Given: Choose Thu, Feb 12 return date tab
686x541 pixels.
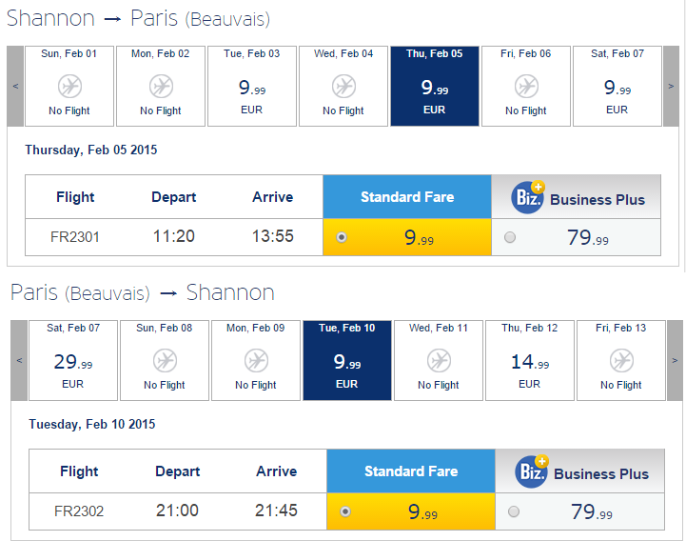Looking at the screenshot, I should (530, 361).
